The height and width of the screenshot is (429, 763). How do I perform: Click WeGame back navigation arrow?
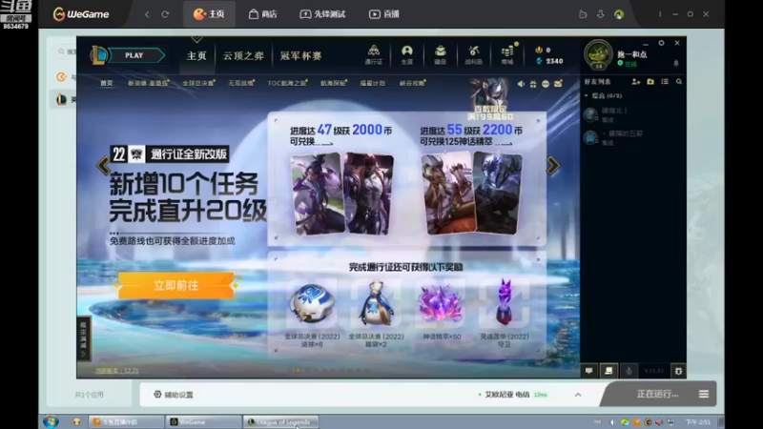click(x=147, y=14)
